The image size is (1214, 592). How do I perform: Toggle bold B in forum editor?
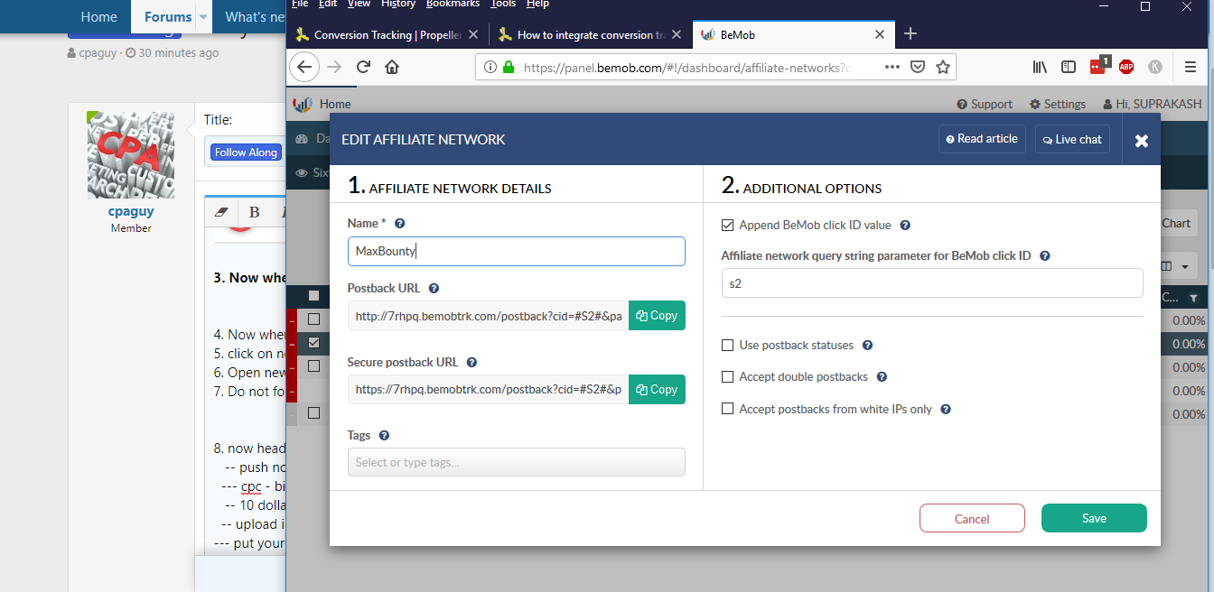coord(255,212)
